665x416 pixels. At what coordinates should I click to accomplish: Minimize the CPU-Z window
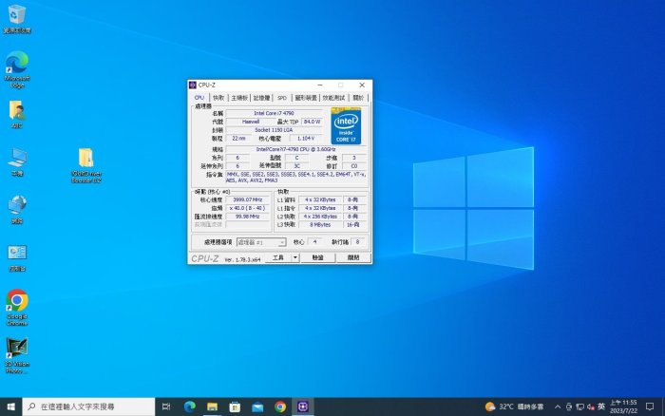coord(320,85)
